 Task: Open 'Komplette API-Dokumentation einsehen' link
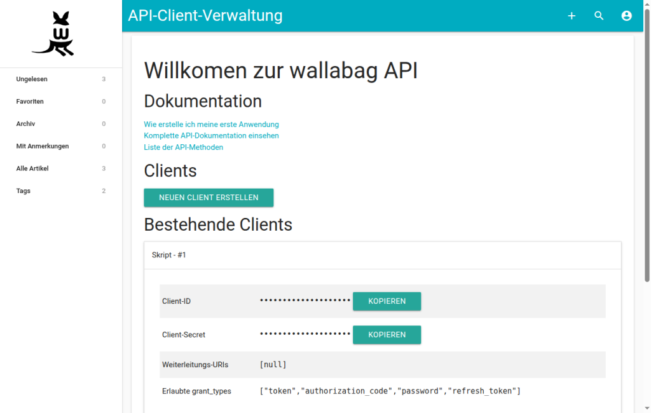[x=211, y=135]
